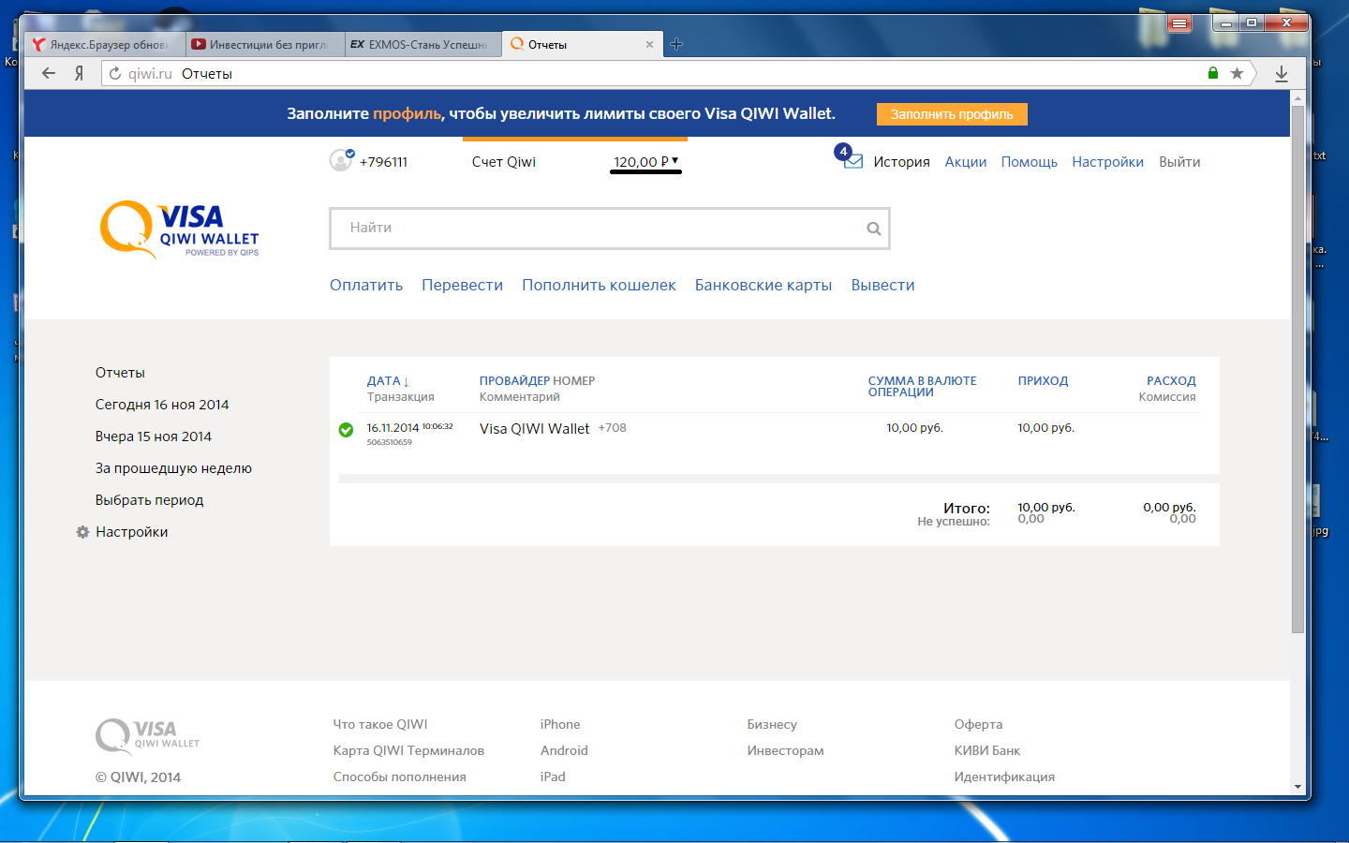Close the Отчеты tab
1349x843 pixels.
click(x=649, y=44)
